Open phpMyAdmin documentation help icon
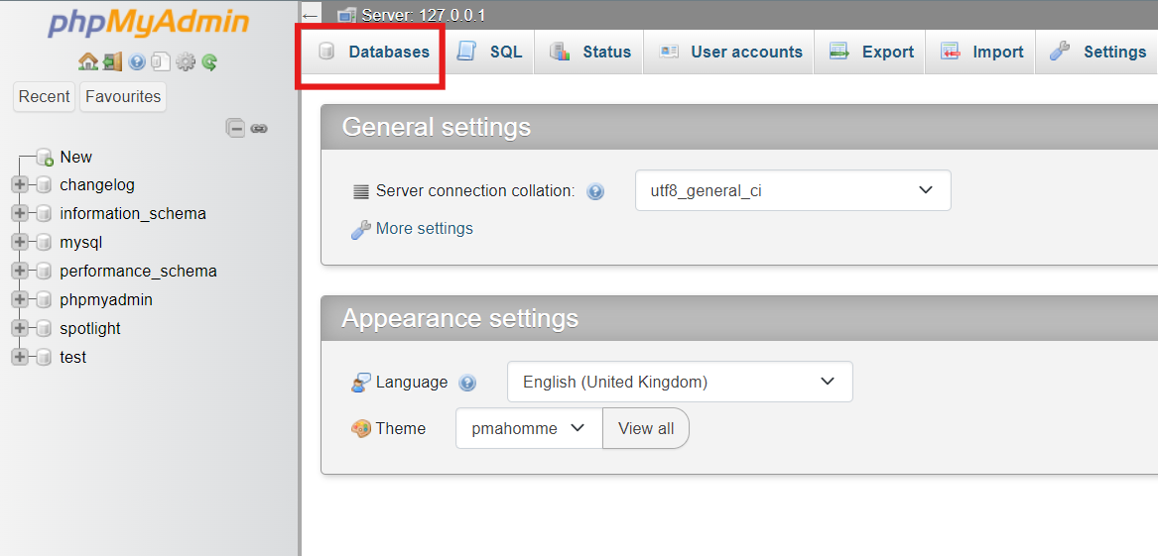The height and width of the screenshot is (556, 1158). [x=137, y=61]
